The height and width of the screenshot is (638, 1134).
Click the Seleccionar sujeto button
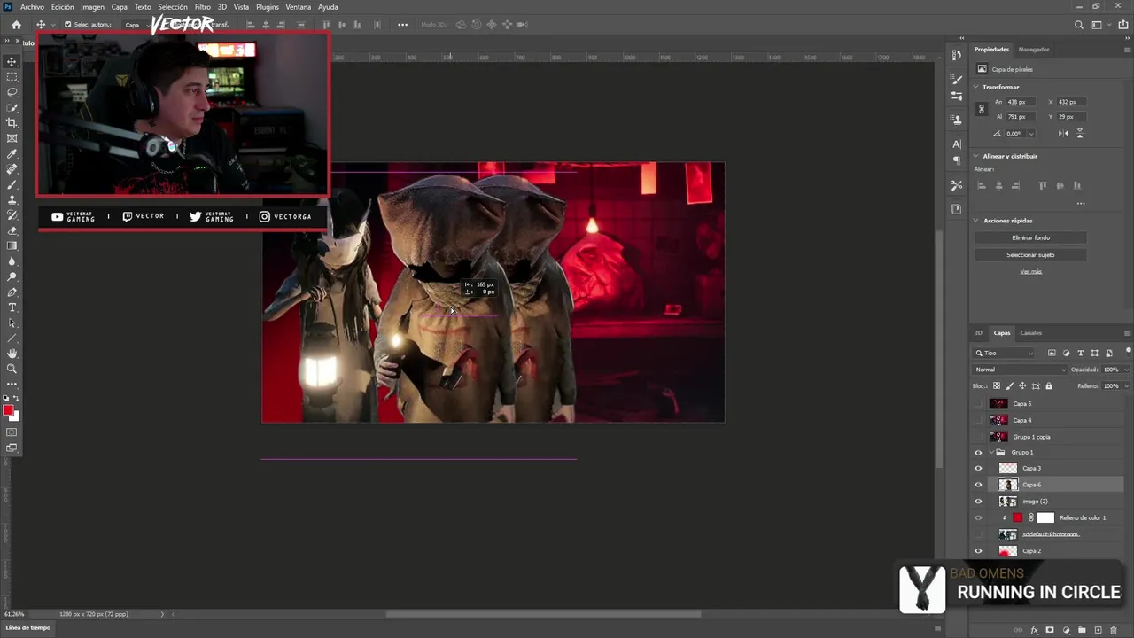pos(1030,254)
